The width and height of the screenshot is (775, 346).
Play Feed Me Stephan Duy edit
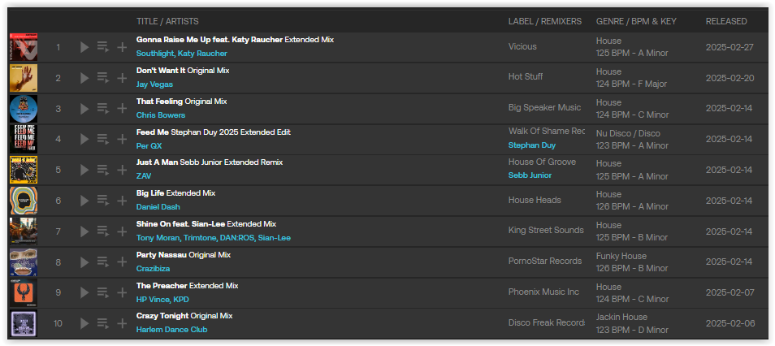84,139
